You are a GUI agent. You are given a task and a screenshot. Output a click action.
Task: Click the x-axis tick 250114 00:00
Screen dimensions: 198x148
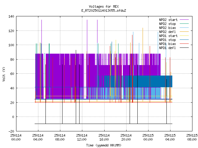click(16, 138)
